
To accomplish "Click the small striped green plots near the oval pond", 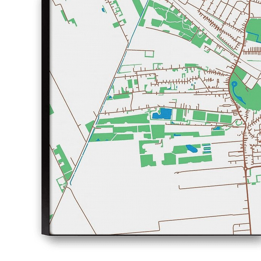I will pos(207,149).
